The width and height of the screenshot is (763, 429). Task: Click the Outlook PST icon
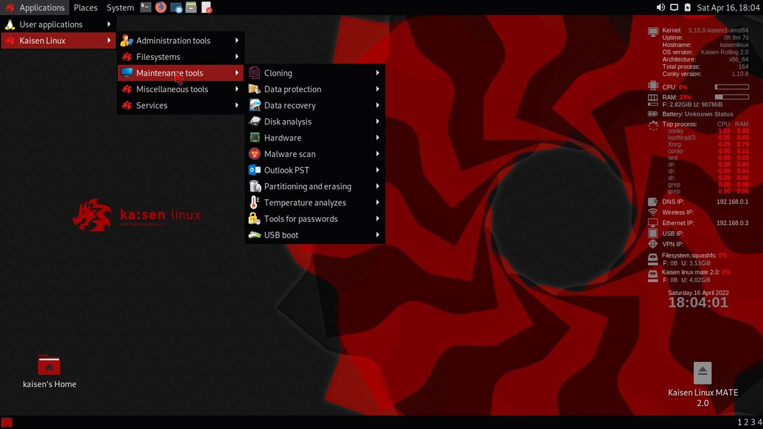tap(254, 170)
